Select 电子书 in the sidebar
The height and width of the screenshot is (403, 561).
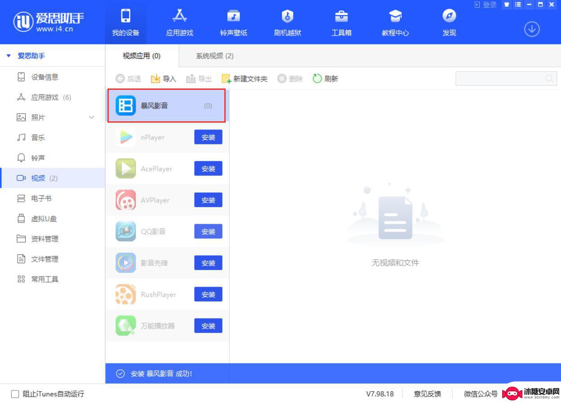tap(53, 198)
